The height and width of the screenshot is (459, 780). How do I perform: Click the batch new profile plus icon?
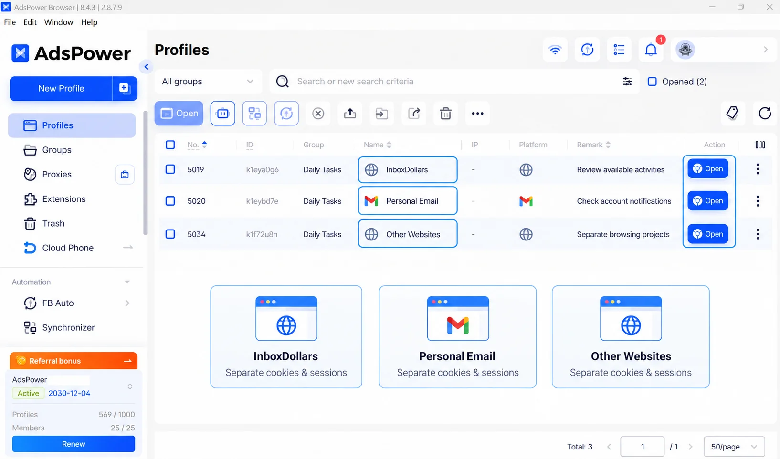coord(125,88)
